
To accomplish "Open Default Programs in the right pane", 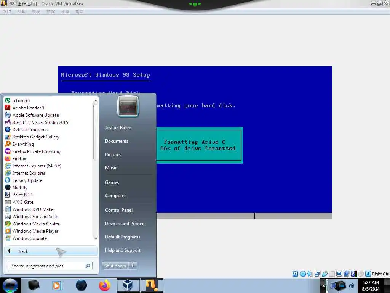I will pos(123,237).
